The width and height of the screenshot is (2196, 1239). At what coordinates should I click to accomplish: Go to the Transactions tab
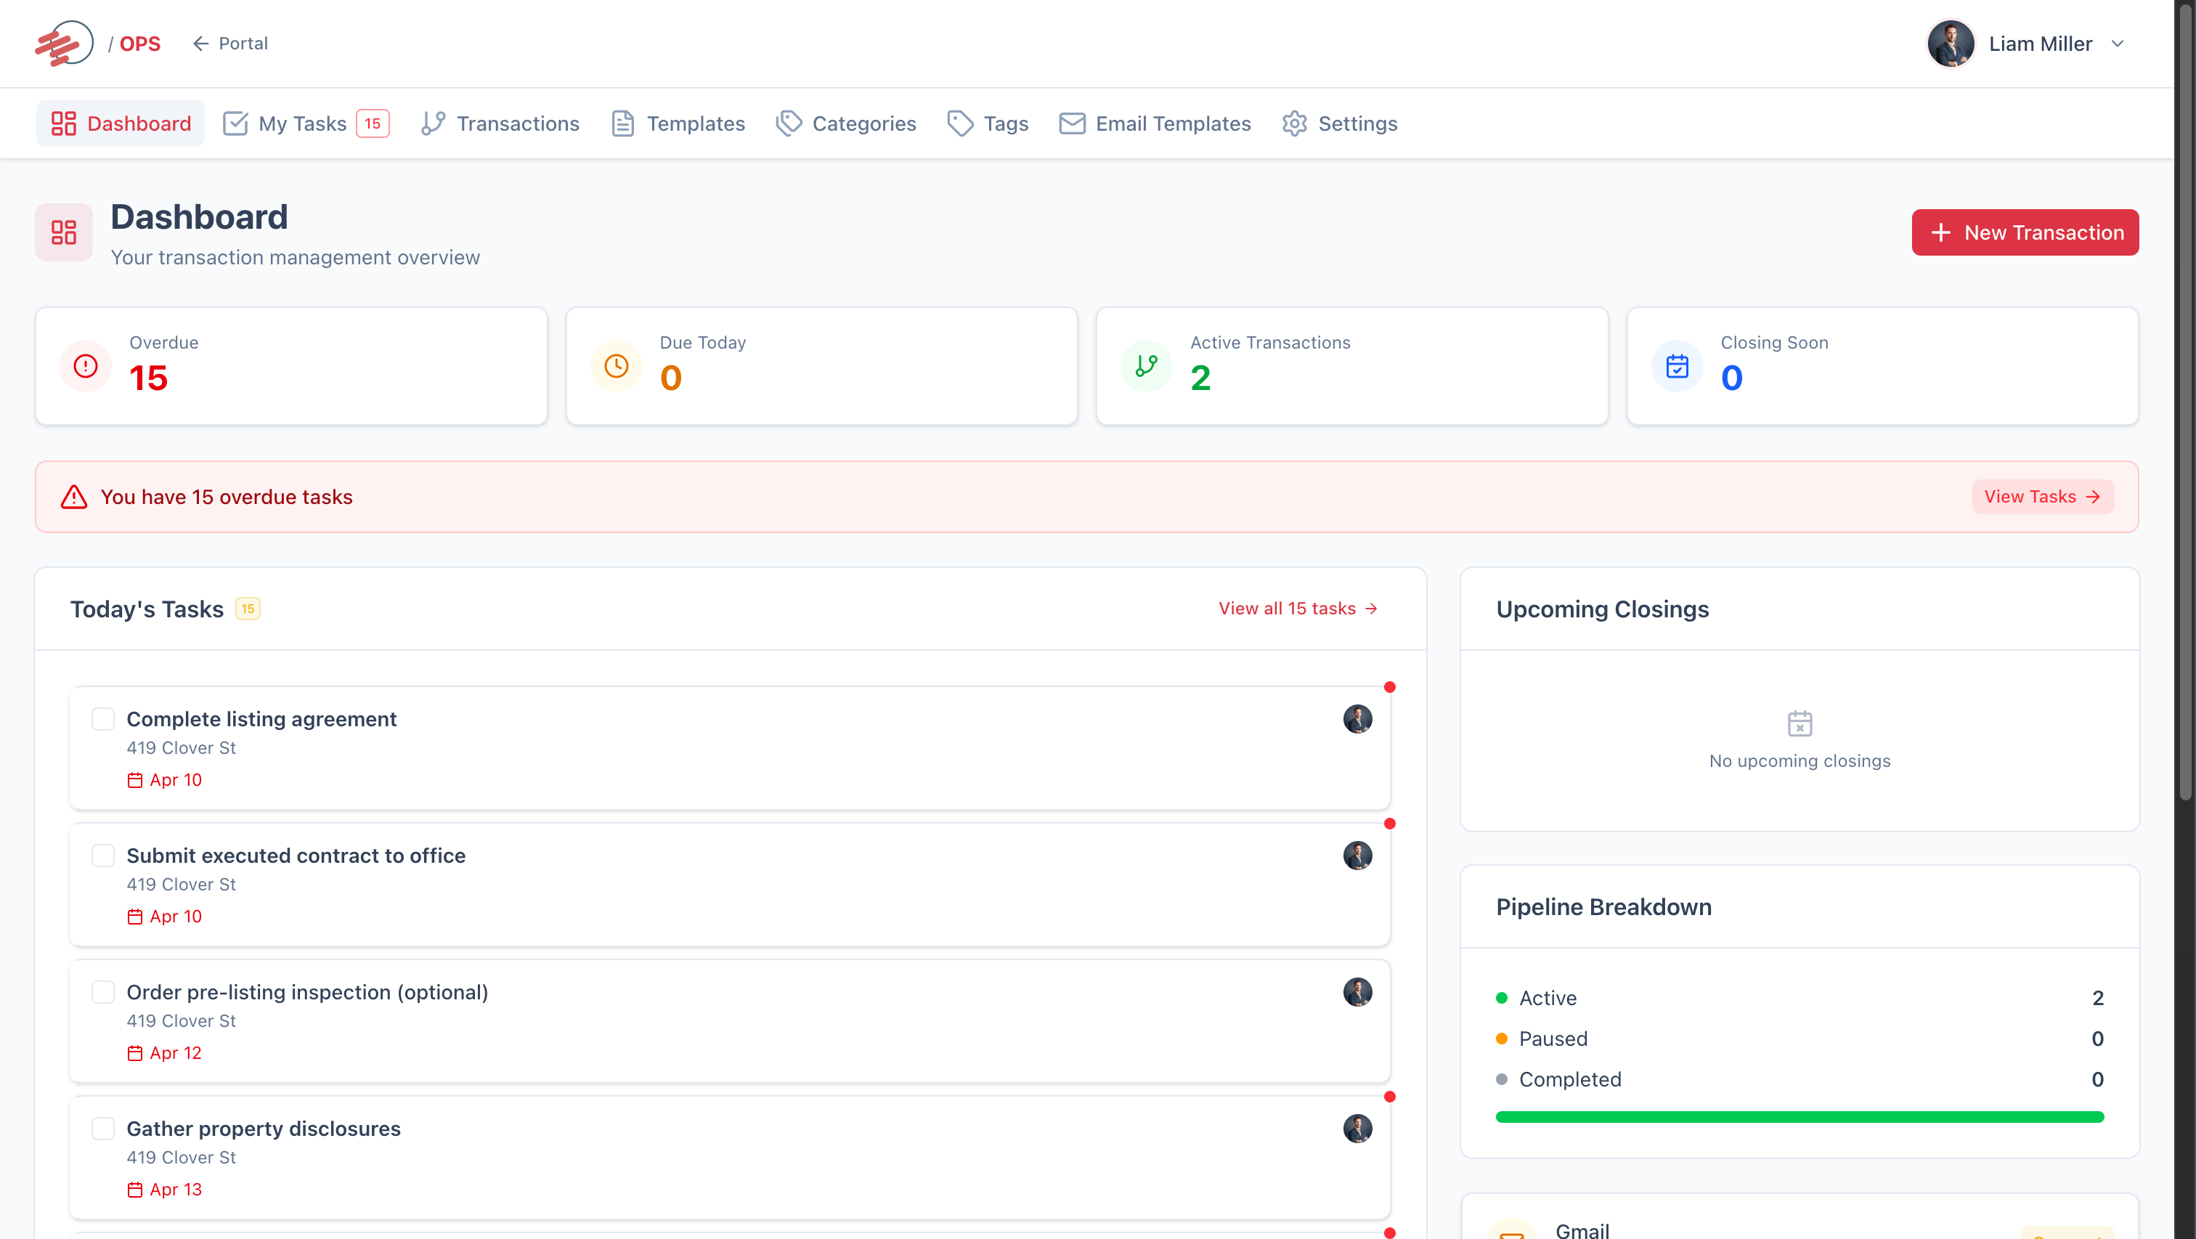point(500,123)
